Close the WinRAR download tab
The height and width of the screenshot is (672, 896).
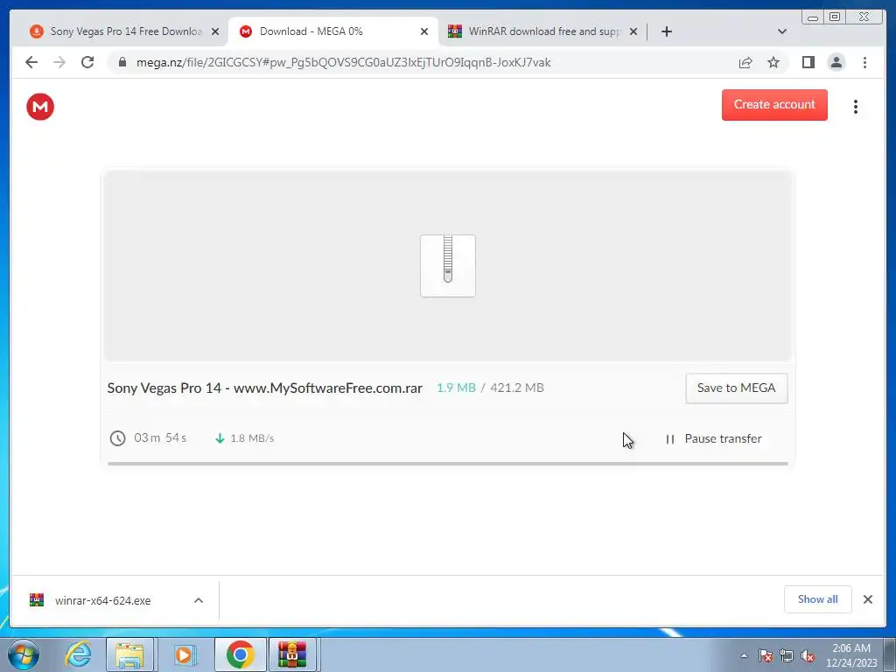[x=633, y=31]
